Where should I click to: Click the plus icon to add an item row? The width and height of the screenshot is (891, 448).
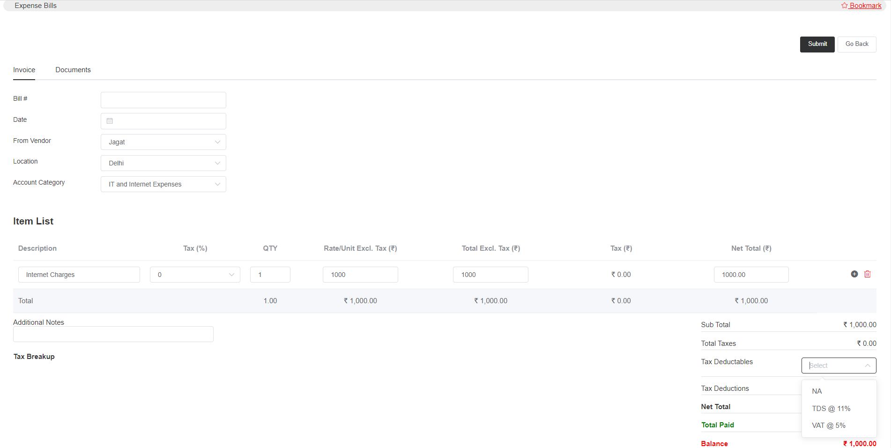pos(854,274)
